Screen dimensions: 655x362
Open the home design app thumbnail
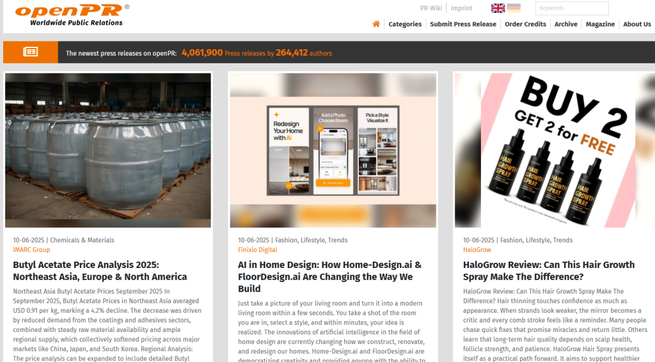click(x=333, y=150)
